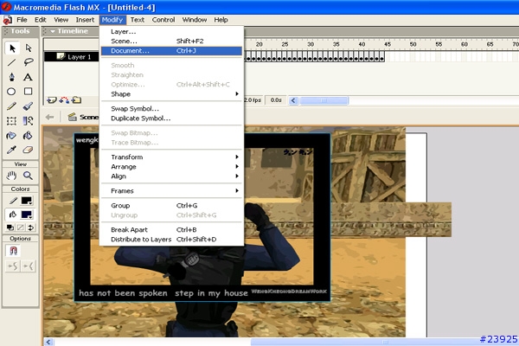Choose Layer… menu entry

(171, 31)
